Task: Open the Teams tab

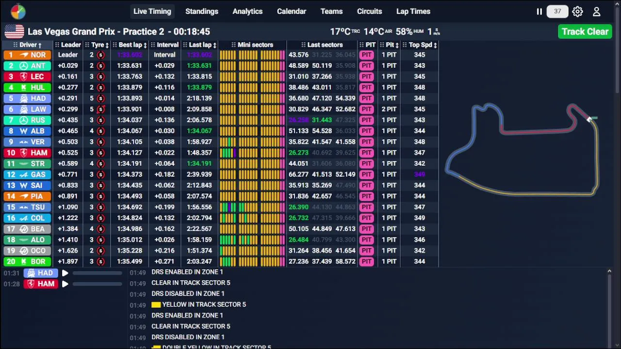Action: [x=331, y=11]
